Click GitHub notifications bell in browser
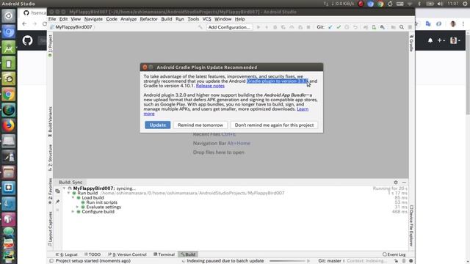 (x=430, y=40)
